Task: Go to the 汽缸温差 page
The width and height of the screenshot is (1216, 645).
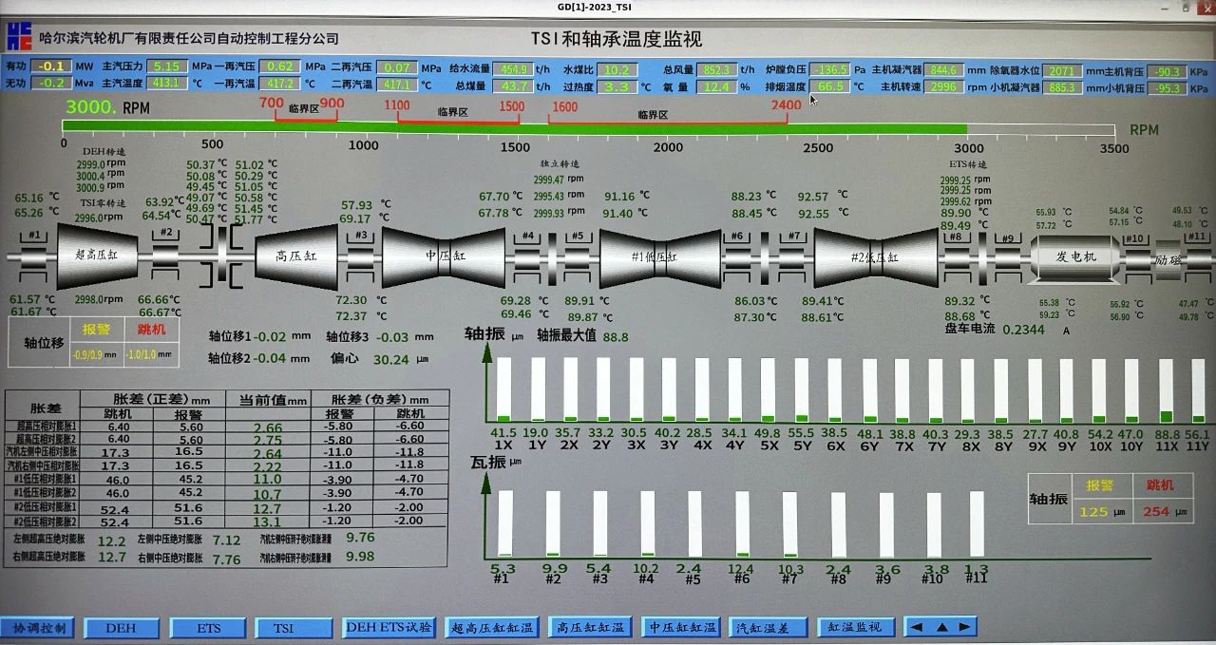Action: 768,627
